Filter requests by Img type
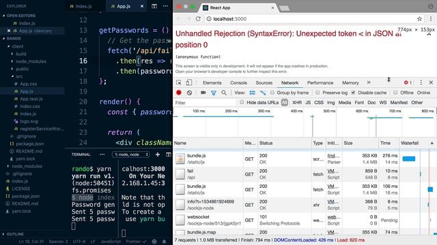 coord(330,103)
